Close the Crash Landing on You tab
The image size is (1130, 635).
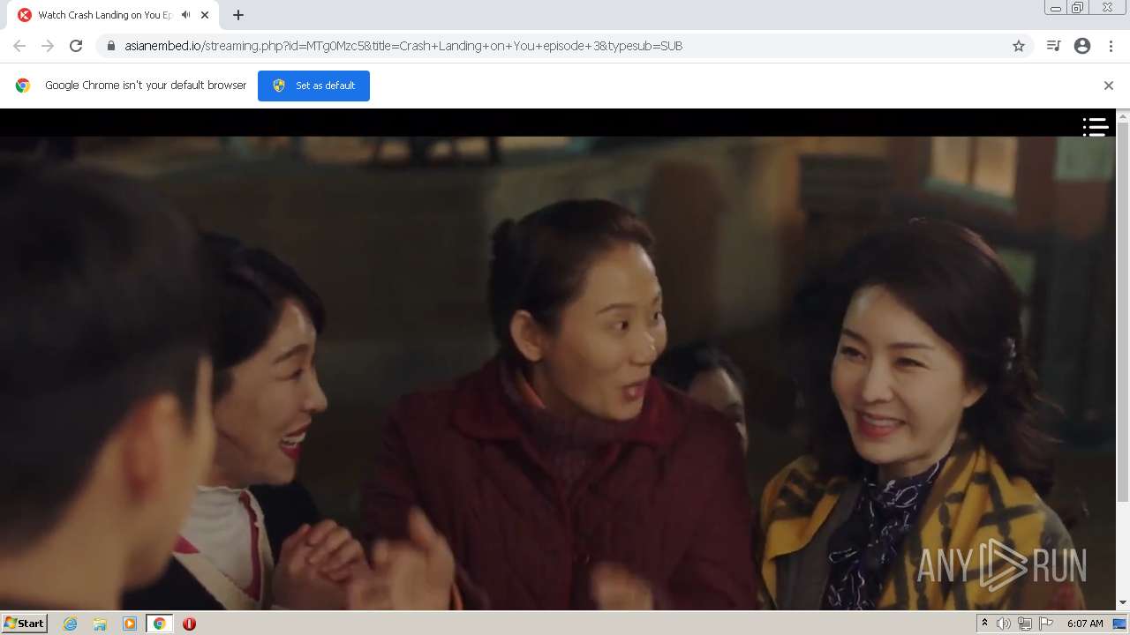point(205,15)
